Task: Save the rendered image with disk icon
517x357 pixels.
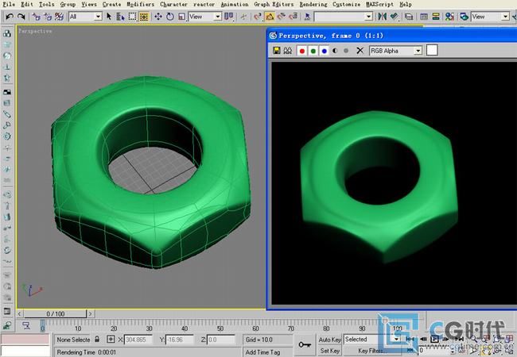Action: [x=277, y=51]
